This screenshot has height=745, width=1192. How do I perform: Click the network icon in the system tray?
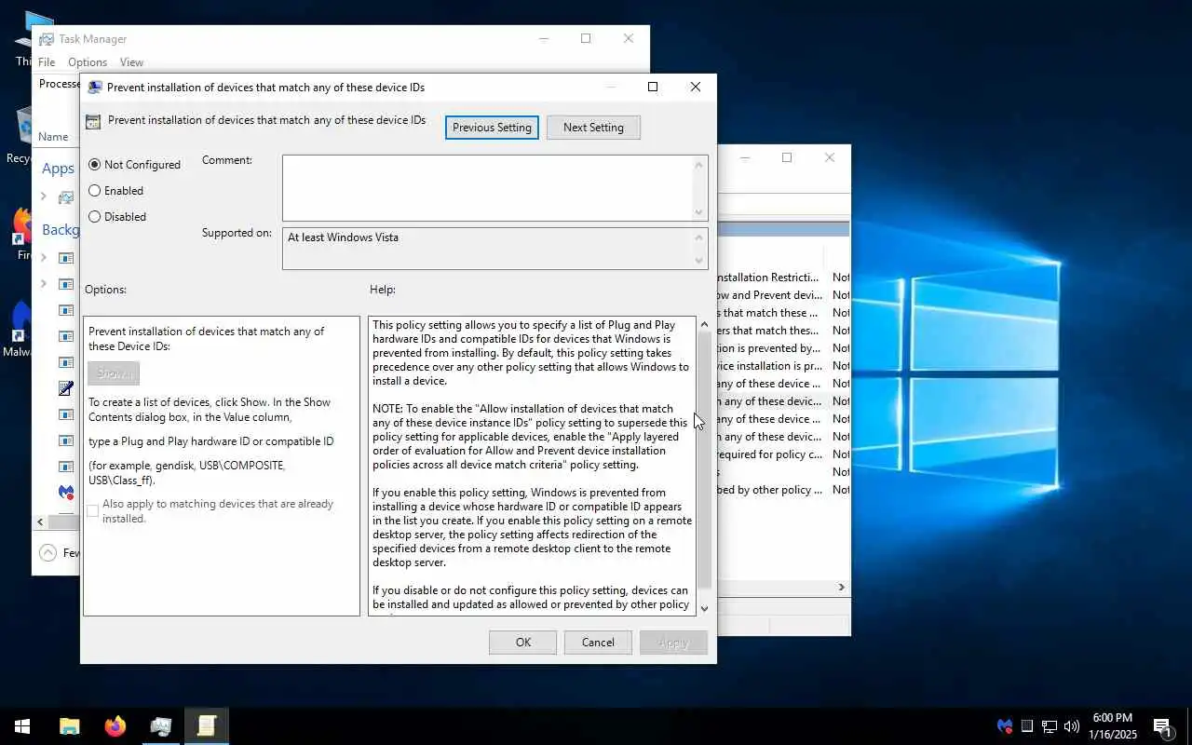(1050, 726)
